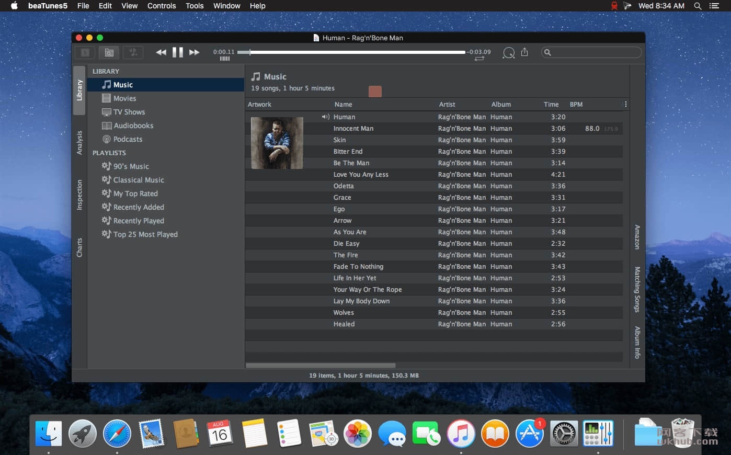Viewport: 731px width, 455px height.
Task: Open the Top 25 Most Played playlist
Action: click(166, 234)
